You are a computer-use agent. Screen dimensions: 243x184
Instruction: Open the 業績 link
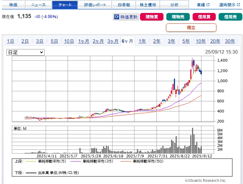pos(201,5)
